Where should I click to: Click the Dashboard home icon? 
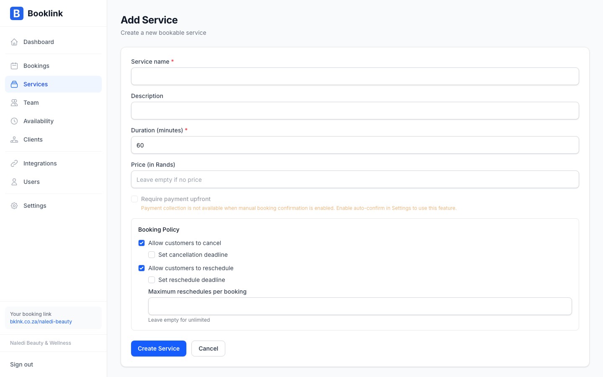point(14,42)
